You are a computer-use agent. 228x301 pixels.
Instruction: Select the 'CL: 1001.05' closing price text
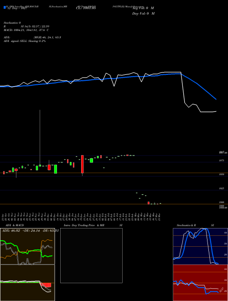(86, 8)
